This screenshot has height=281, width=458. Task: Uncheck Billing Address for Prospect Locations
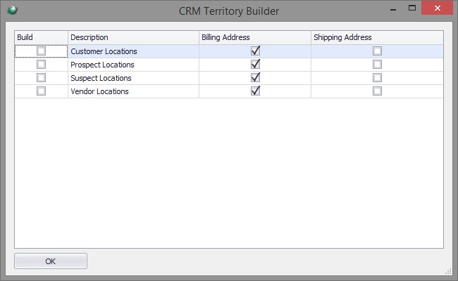click(x=255, y=64)
